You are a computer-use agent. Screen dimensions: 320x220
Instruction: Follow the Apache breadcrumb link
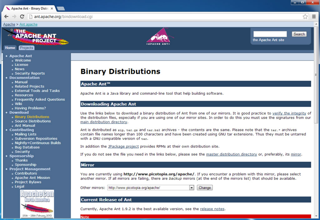[9, 24]
